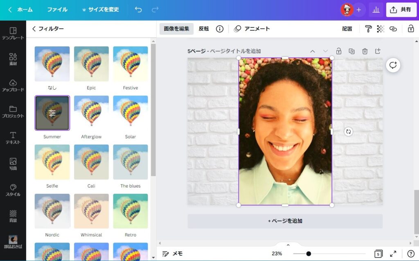Image resolution: width=419 pixels, height=261 pixels.
Task: Open the grid view page counter
Action: click(378, 254)
